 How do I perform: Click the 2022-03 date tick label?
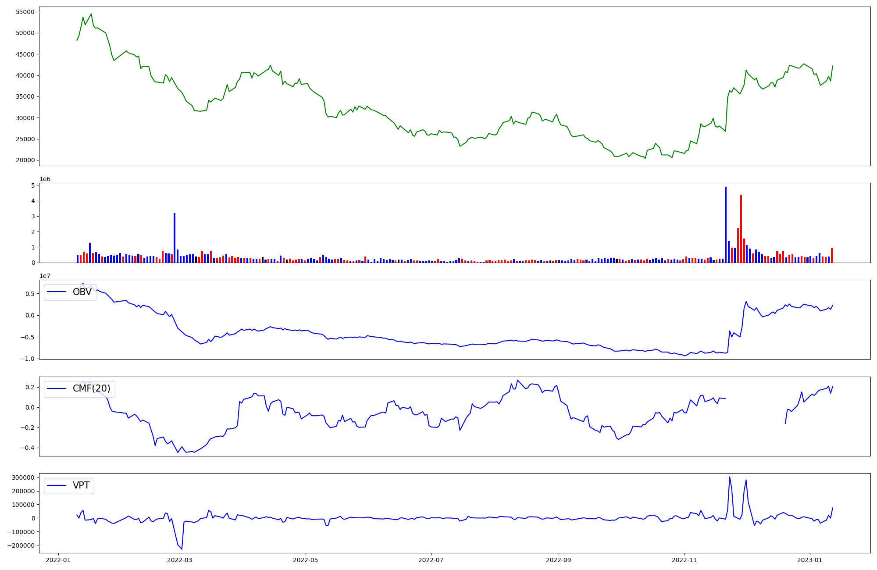pyautogui.click(x=180, y=559)
